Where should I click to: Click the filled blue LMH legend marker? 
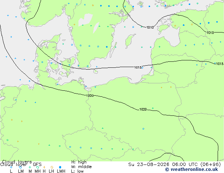[60, 167]
